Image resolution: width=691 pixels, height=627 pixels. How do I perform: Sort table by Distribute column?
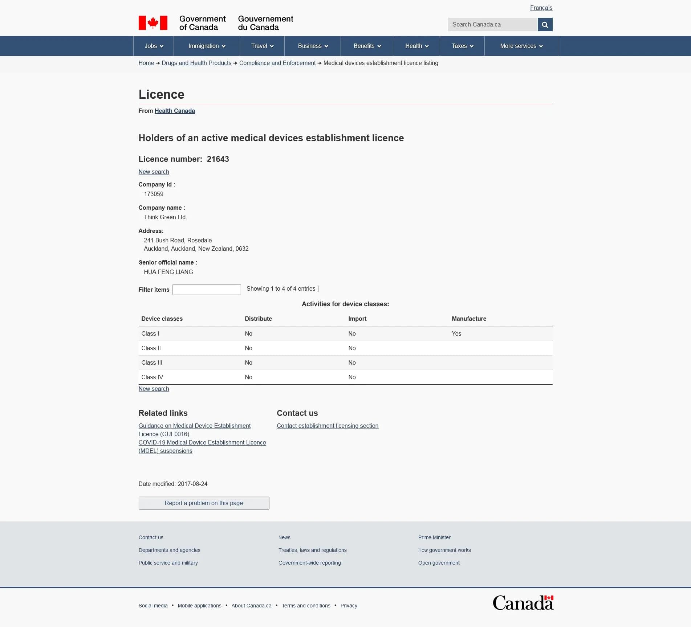click(258, 319)
